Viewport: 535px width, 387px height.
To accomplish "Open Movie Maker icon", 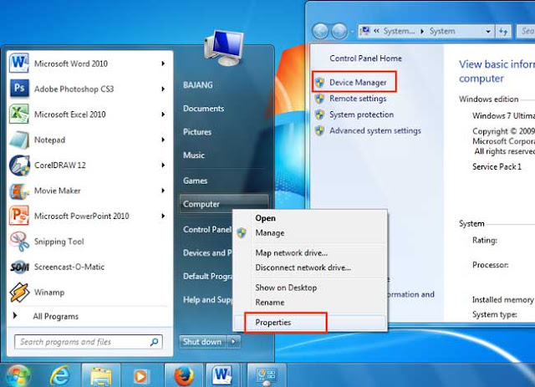I will coord(19,191).
